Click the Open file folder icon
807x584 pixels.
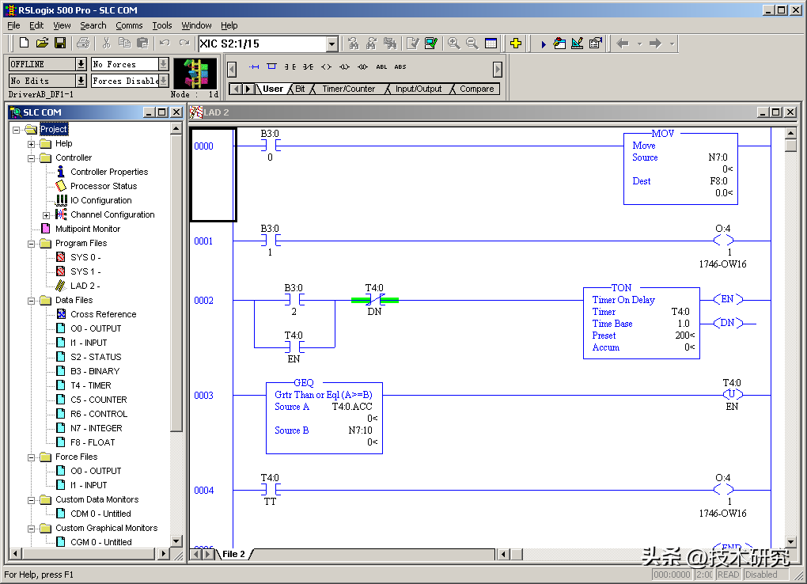tap(42, 44)
